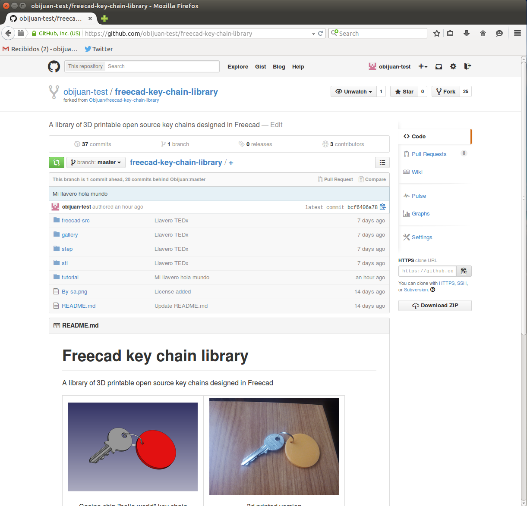The image size is (527, 506).
Task: Click the Download ZIP button
Action: click(x=435, y=306)
